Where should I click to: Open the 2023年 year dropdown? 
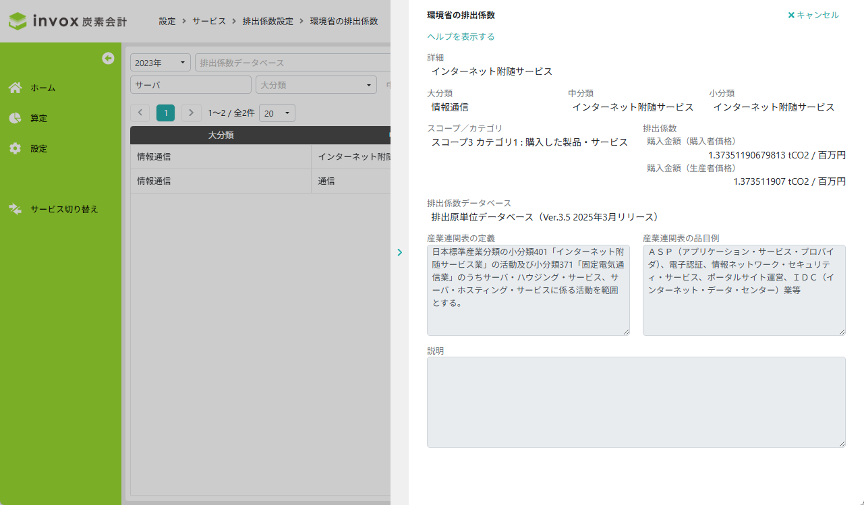pyautogui.click(x=161, y=63)
